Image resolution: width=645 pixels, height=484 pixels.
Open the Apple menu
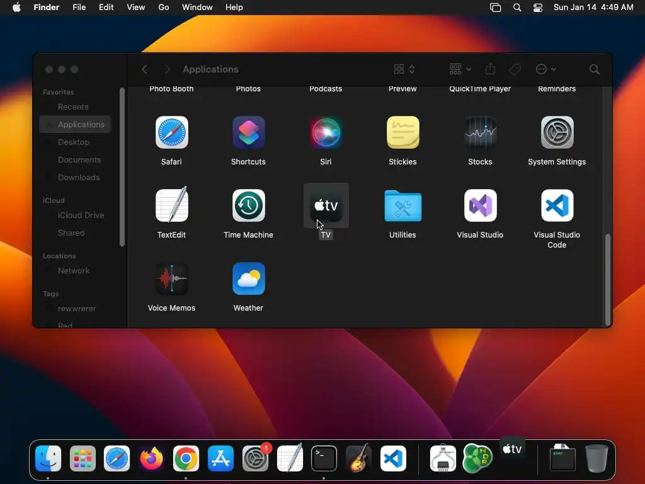(16, 8)
